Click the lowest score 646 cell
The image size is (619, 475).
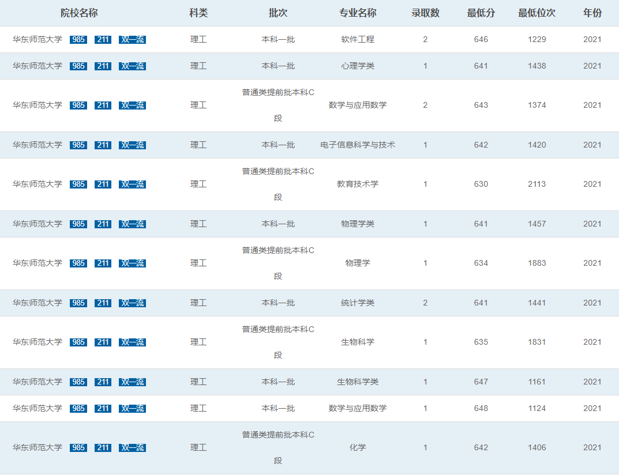pos(481,39)
